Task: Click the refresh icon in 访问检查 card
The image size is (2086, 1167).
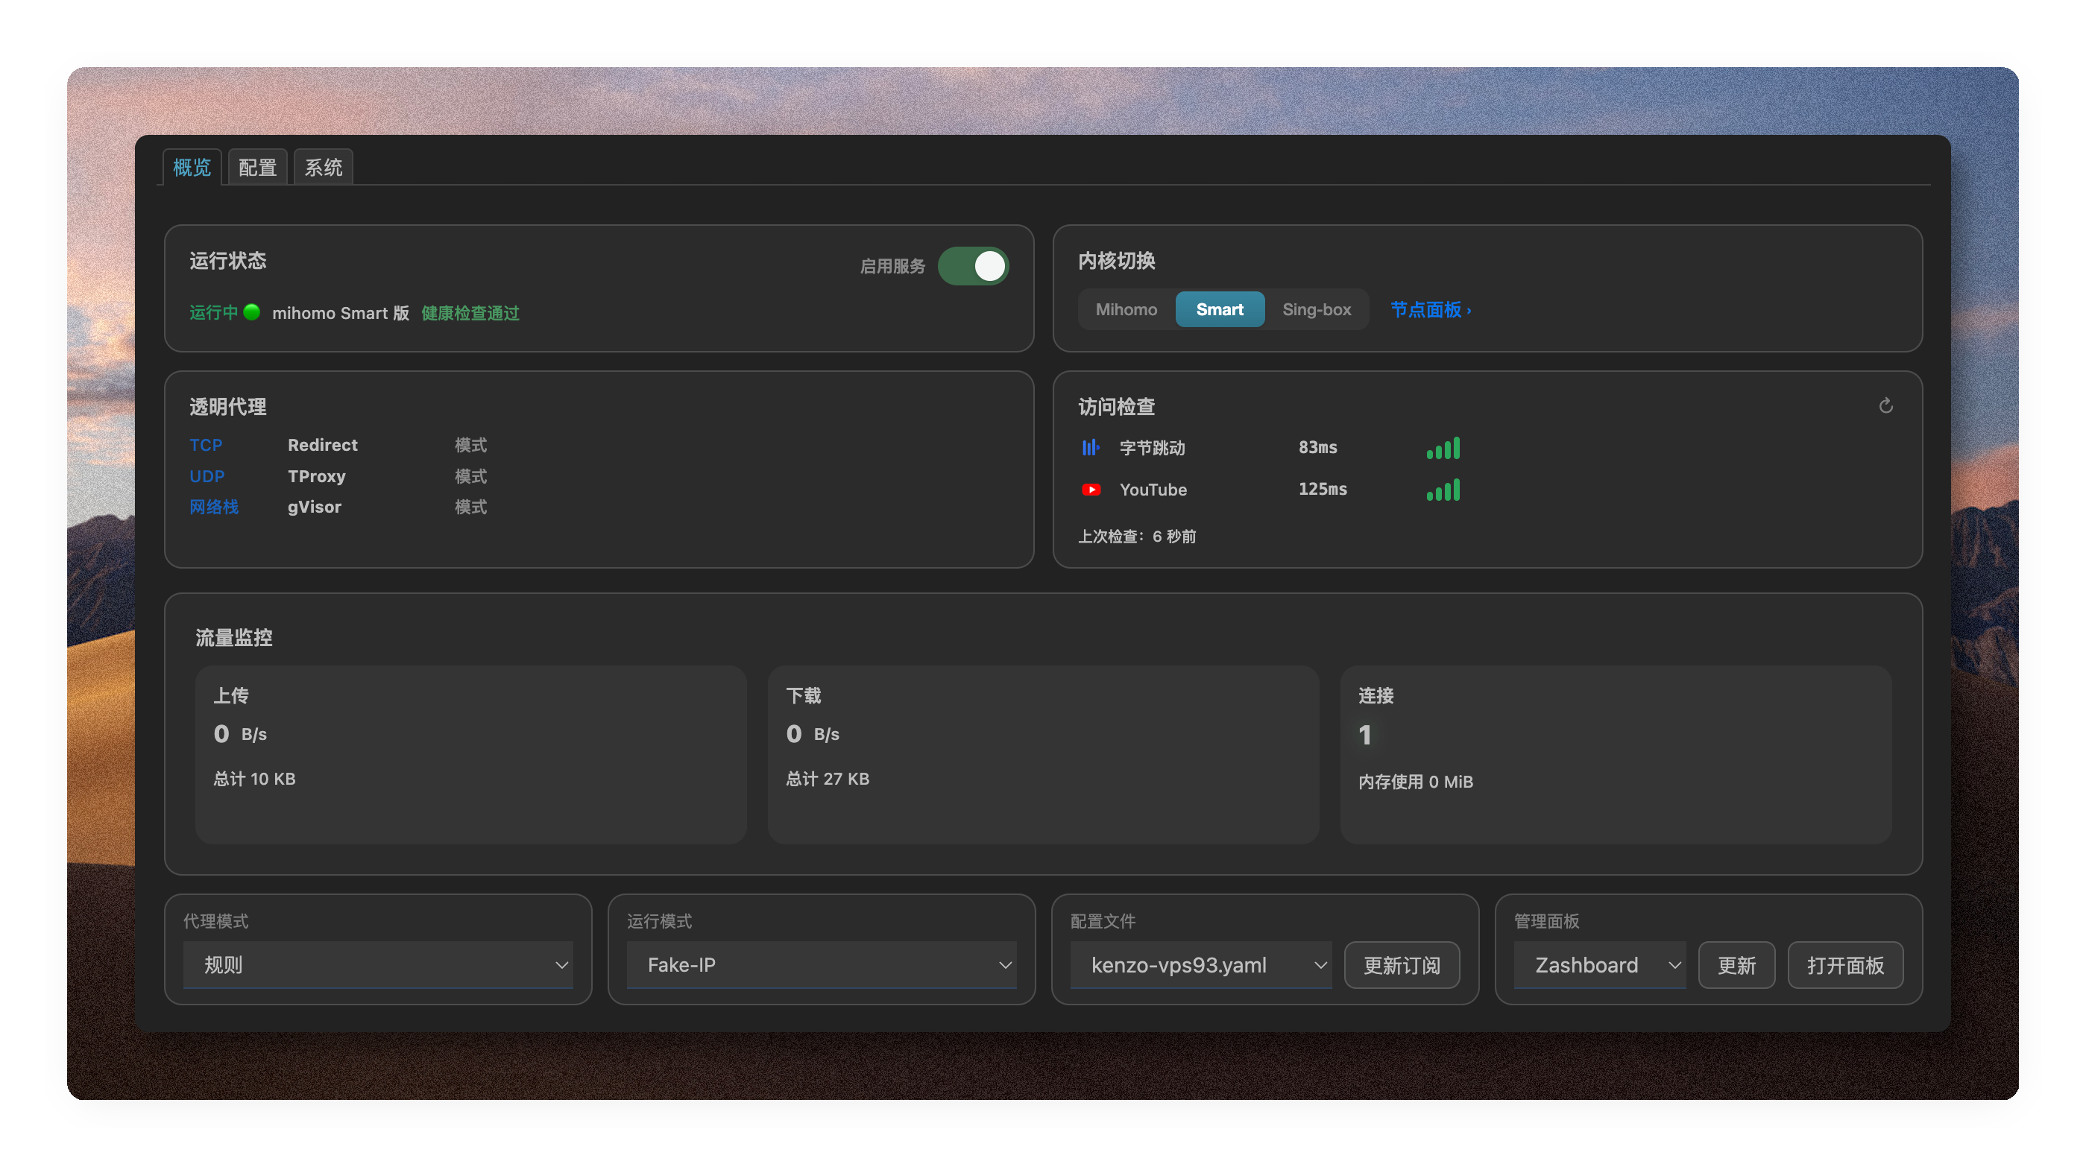Action: [x=1885, y=406]
